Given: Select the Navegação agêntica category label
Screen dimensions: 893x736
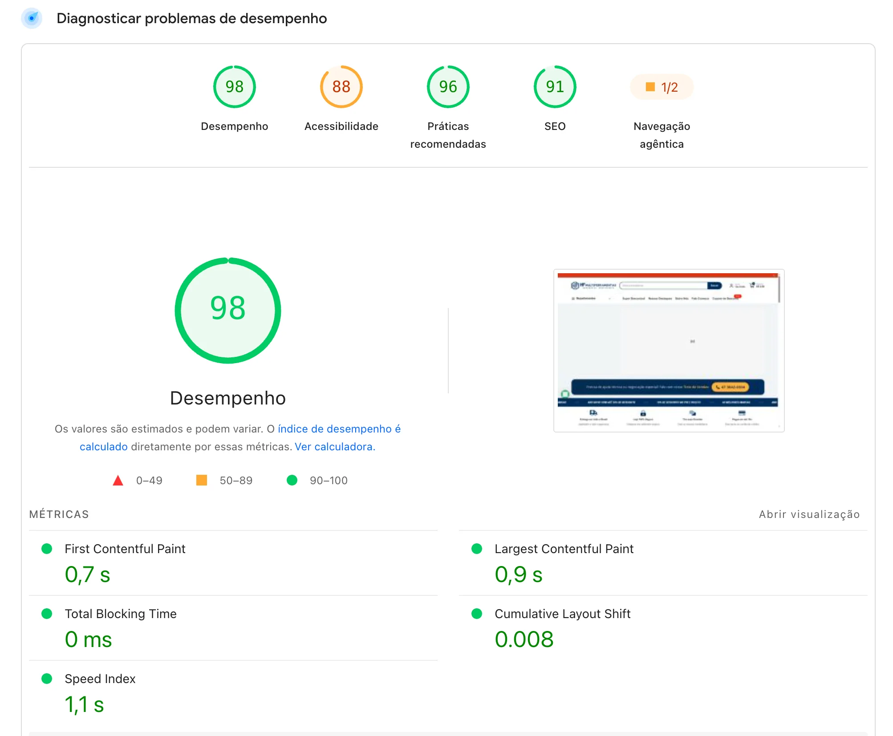Looking at the screenshot, I should (662, 135).
